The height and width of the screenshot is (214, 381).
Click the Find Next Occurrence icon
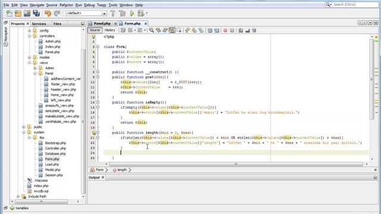(x=165, y=30)
